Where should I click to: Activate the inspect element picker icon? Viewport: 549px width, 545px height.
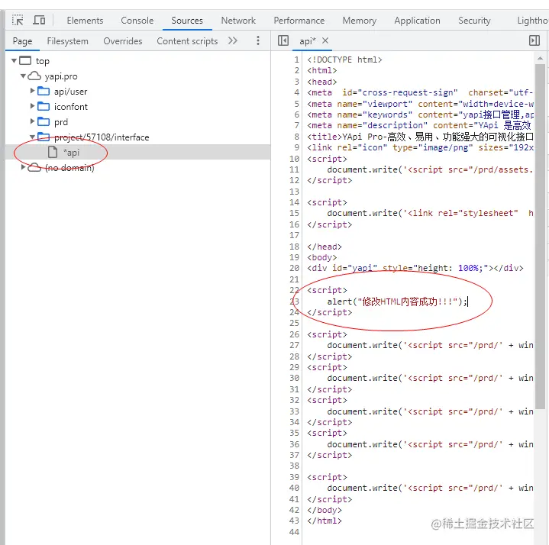18,20
